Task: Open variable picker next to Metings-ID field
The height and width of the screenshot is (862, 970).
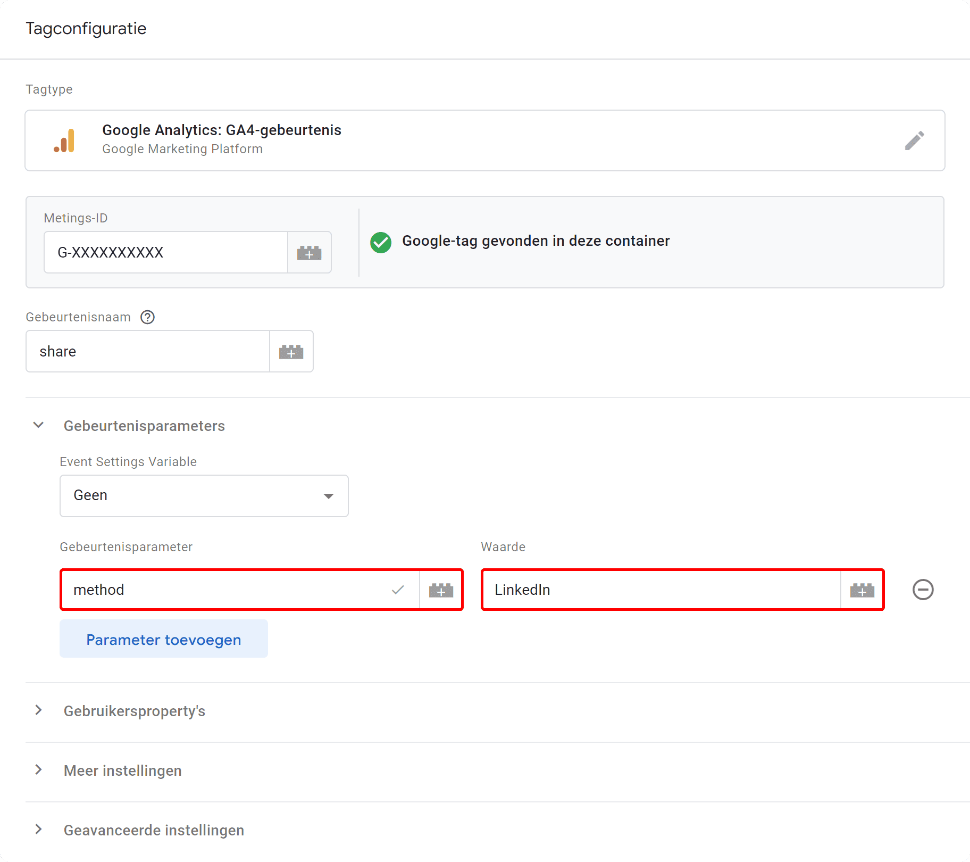Action: (310, 252)
